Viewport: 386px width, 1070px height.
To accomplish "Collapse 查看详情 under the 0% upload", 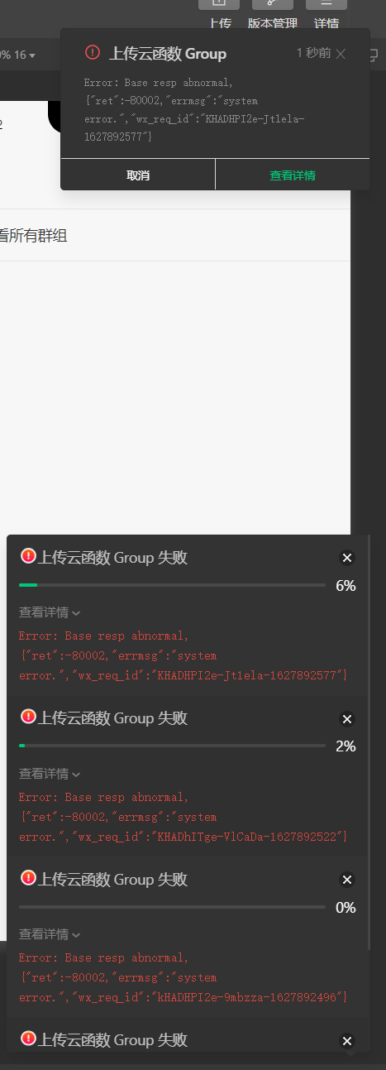I will [50, 934].
